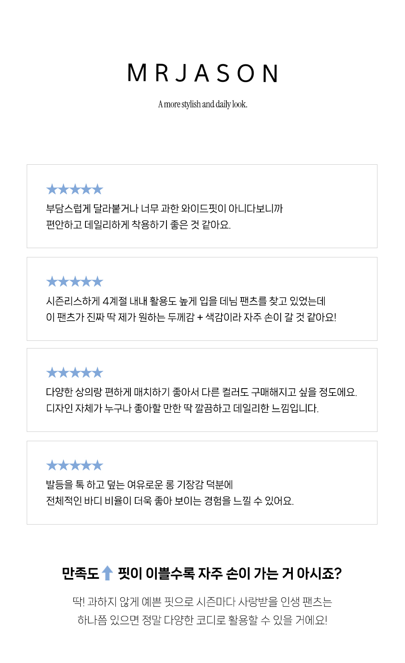This screenshot has height=663, width=405.
Task: Select the review line 전체적인 바디 비율이
Action: pos(170,501)
